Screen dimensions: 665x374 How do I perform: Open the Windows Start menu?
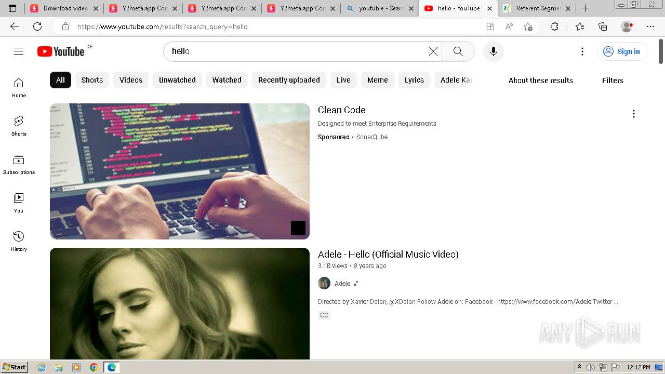click(x=14, y=367)
